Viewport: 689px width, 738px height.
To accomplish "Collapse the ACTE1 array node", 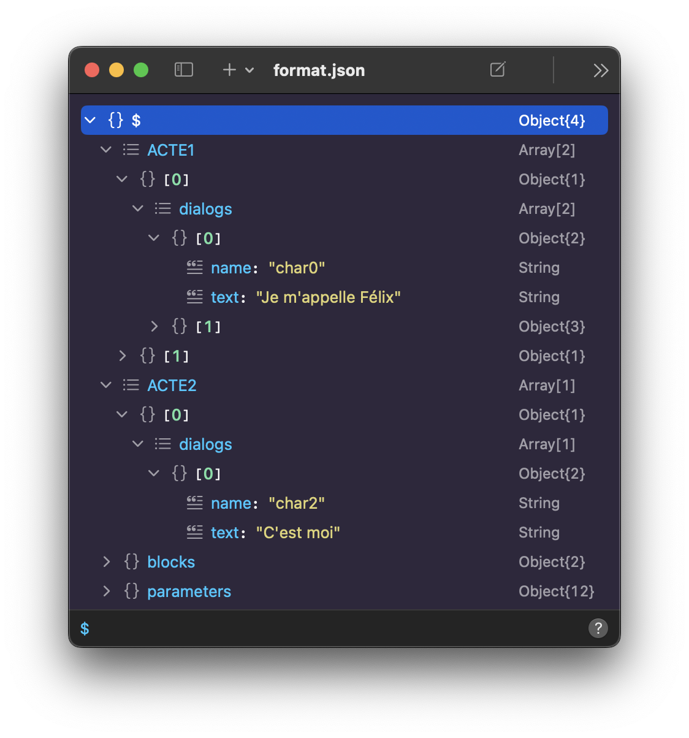I will 105,149.
